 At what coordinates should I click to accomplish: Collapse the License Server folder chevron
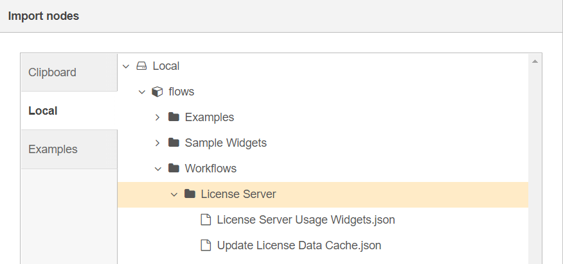click(x=174, y=195)
